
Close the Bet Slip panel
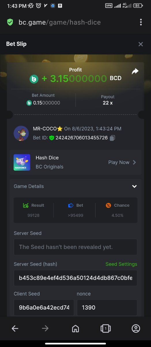pos(141,44)
